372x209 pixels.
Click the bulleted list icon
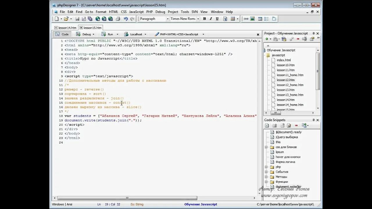click(x=267, y=19)
